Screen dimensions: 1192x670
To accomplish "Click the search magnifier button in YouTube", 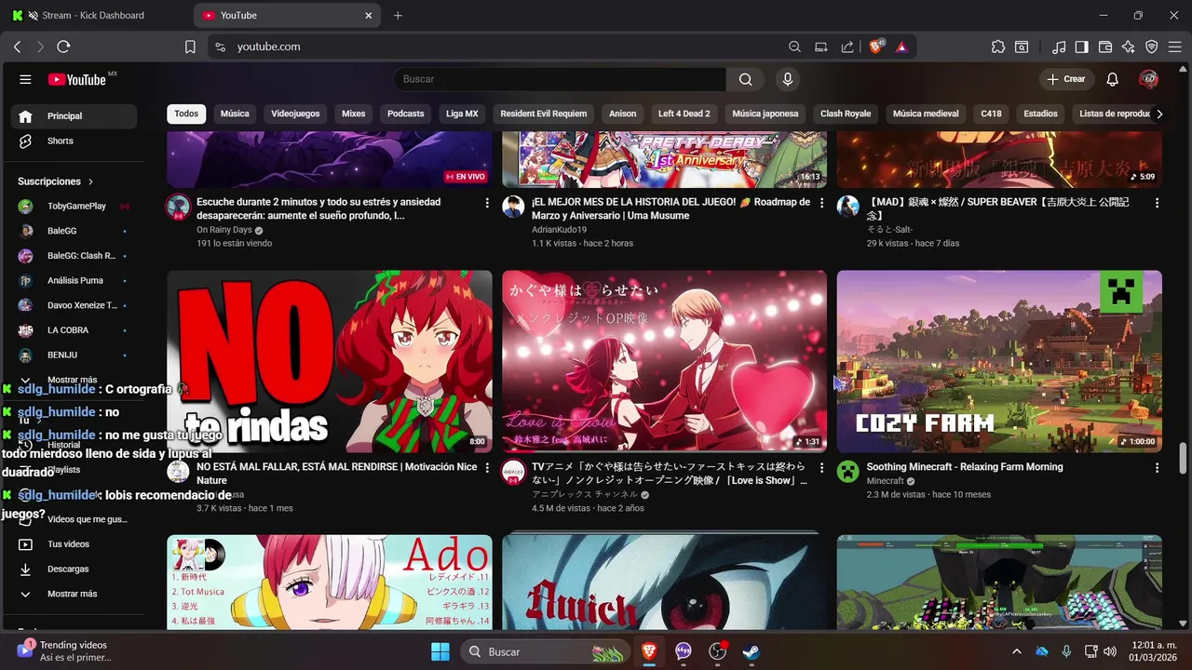I will (x=745, y=79).
